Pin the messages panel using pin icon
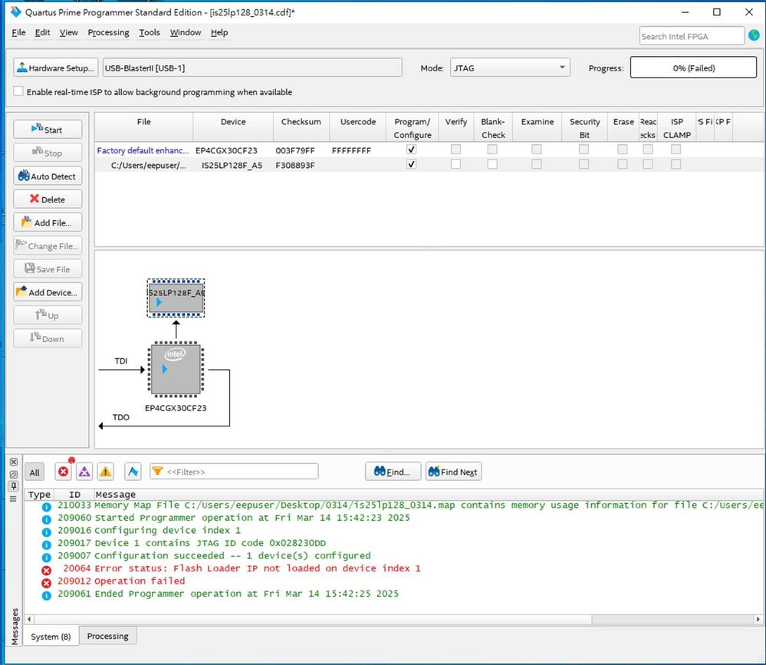766x665 pixels. coord(13,486)
